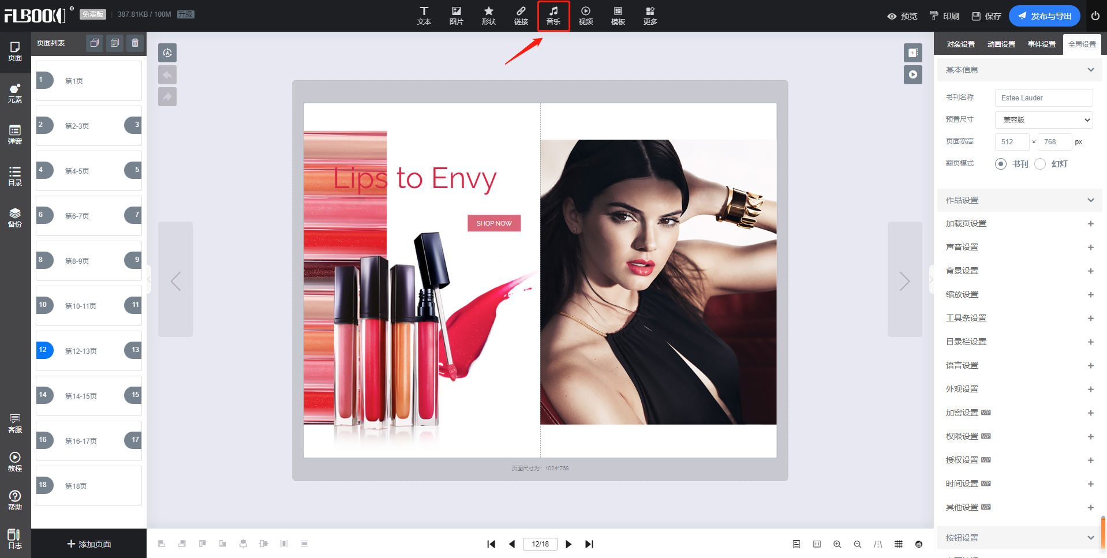Duplicate page via copy icon in page list header
The width and height of the screenshot is (1107, 558).
(x=95, y=43)
